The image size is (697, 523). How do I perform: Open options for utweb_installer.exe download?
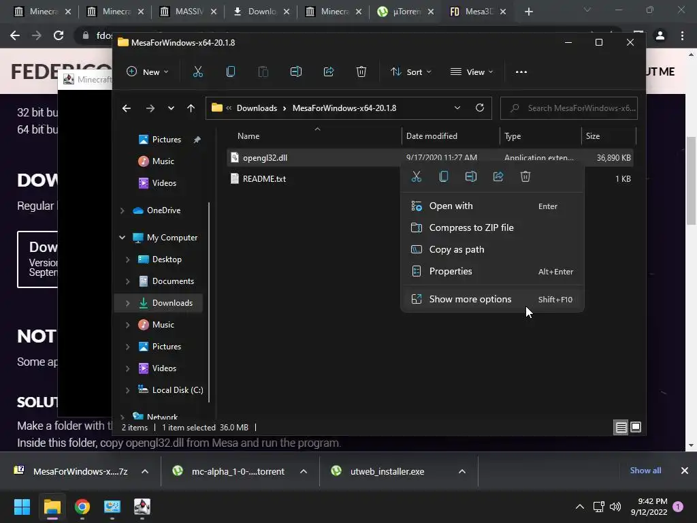point(462,471)
